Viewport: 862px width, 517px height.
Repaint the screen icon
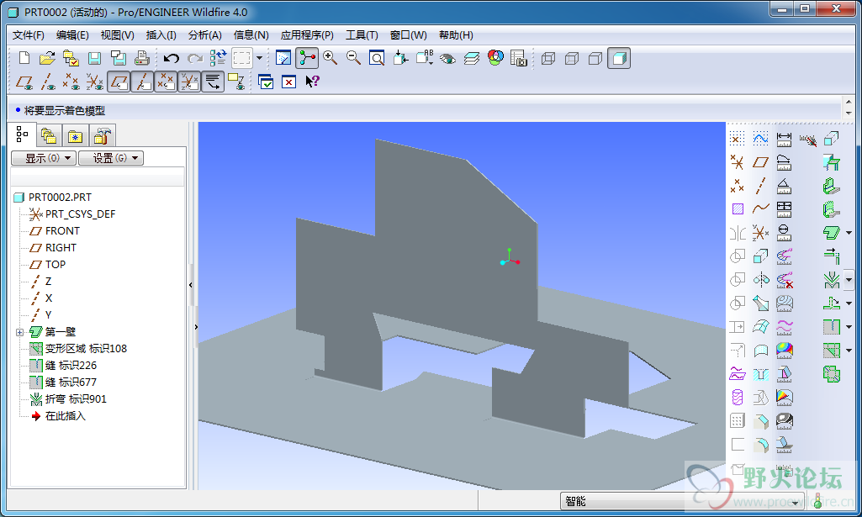[283, 58]
